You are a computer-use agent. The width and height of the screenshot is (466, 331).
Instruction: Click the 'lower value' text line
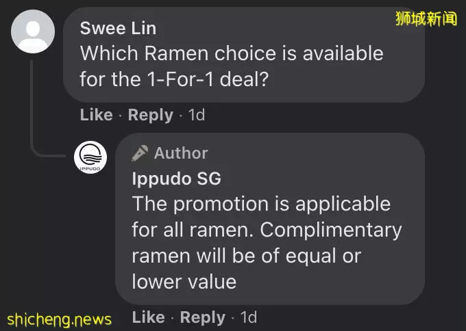184,282
